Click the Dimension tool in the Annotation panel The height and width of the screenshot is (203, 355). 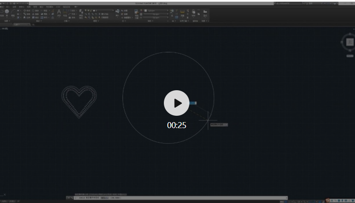pos(65,13)
